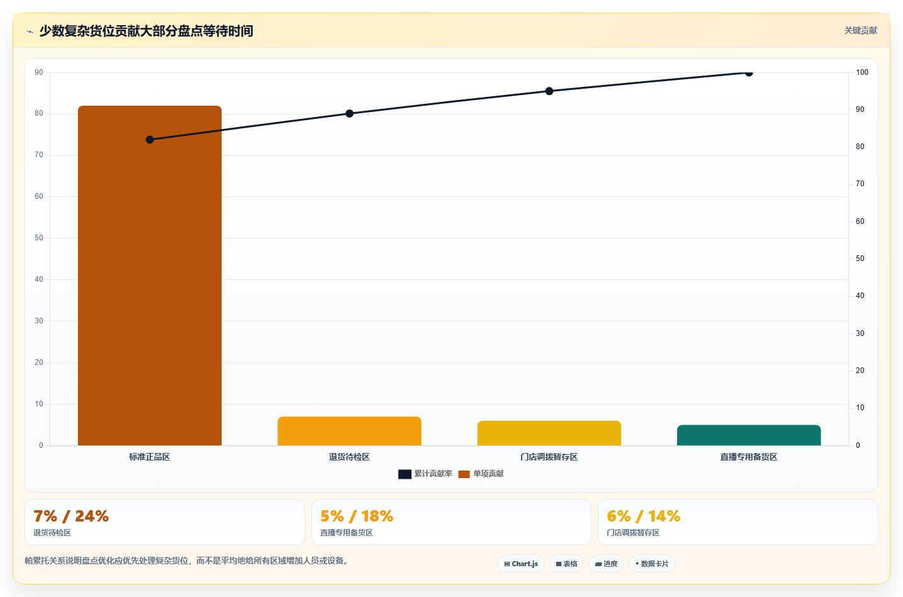Click the line point above 门店调拨暂存区
The height and width of the screenshot is (597, 903).
point(549,91)
